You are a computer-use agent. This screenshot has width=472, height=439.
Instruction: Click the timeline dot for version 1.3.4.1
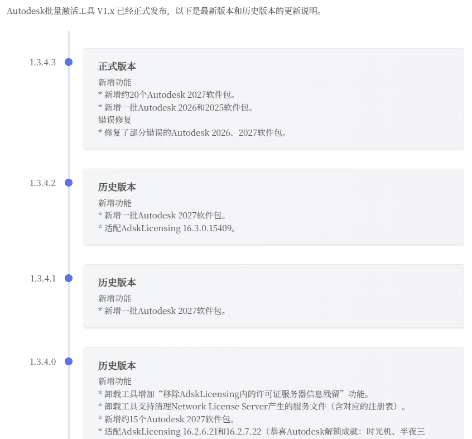pos(69,278)
